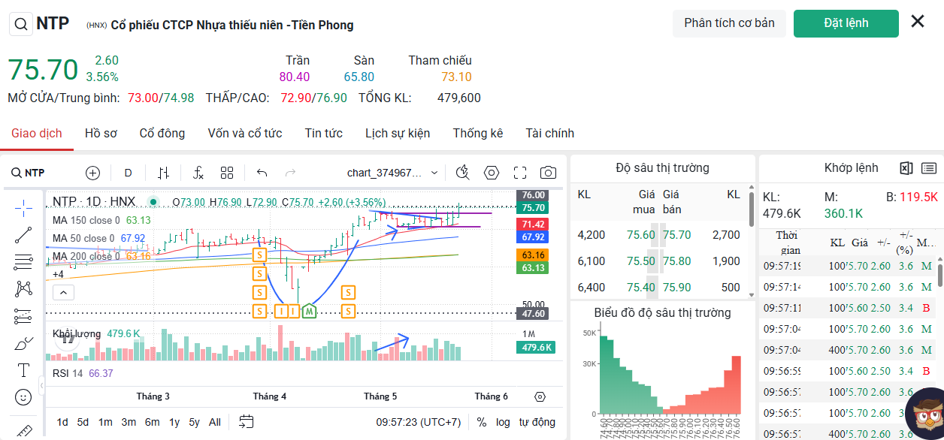This screenshot has height=440, width=944.
Task: Click the Phân tích cơ bản button
Action: tap(729, 23)
